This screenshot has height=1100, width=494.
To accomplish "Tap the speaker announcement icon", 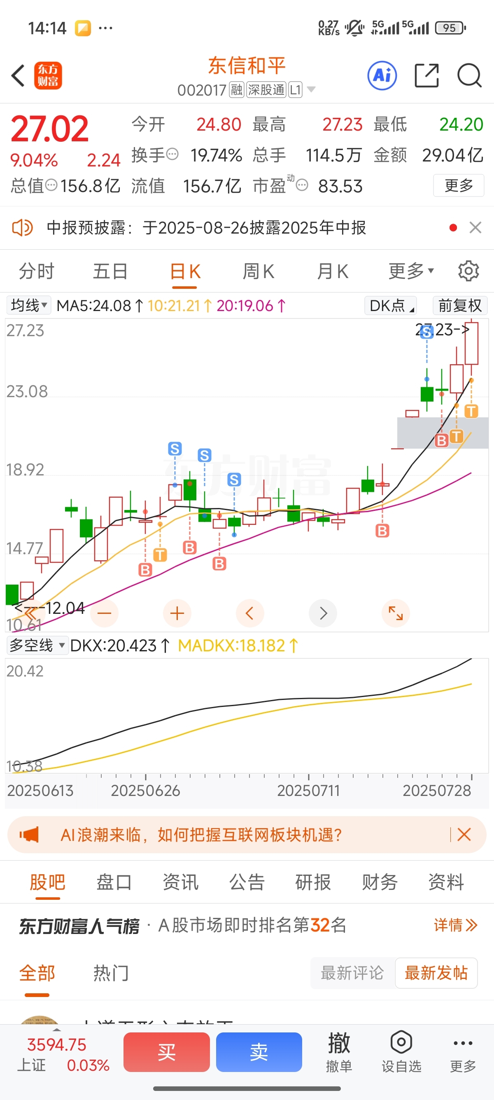I will 22,227.
